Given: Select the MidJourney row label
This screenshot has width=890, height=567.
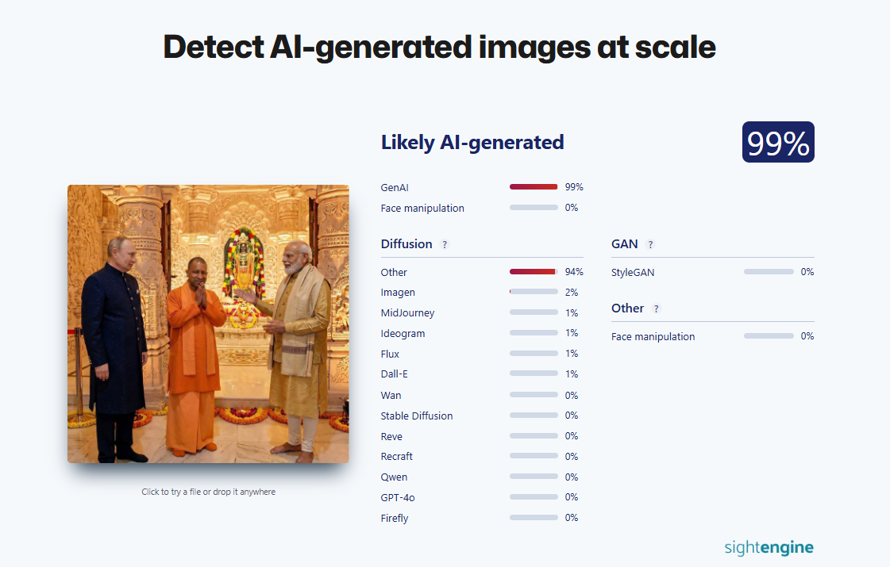Looking at the screenshot, I should [x=407, y=313].
